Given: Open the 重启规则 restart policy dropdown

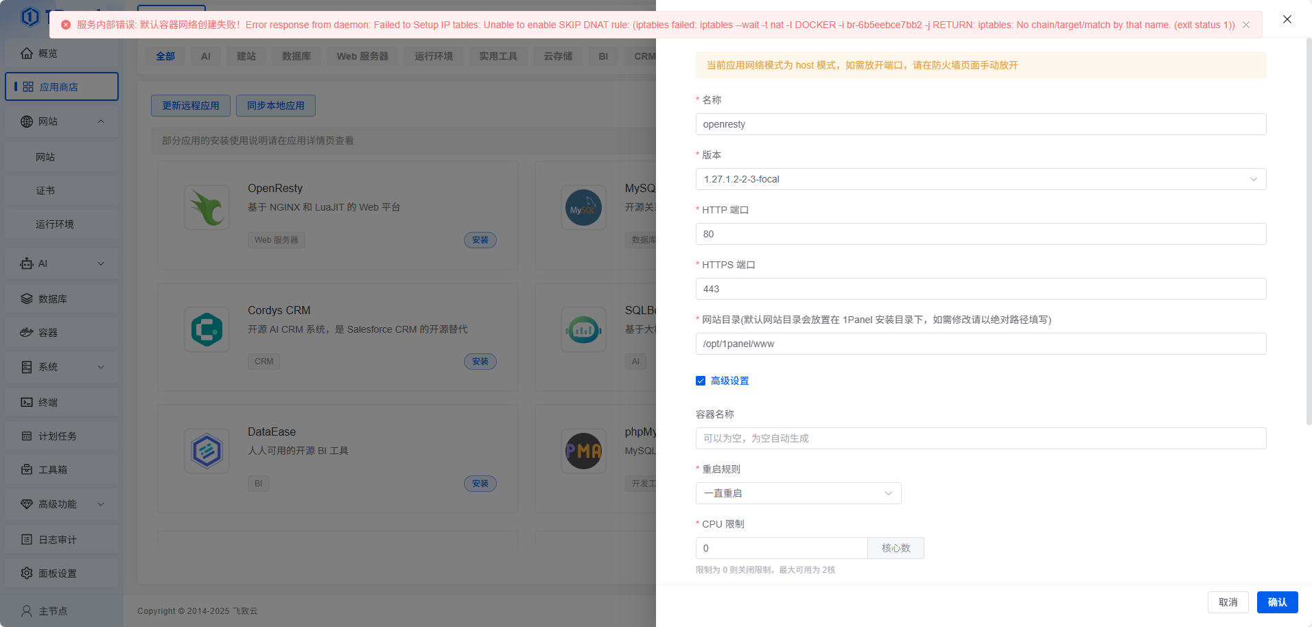Looking at the screenshot, I should pyautogui.click(x=798, y=493).
